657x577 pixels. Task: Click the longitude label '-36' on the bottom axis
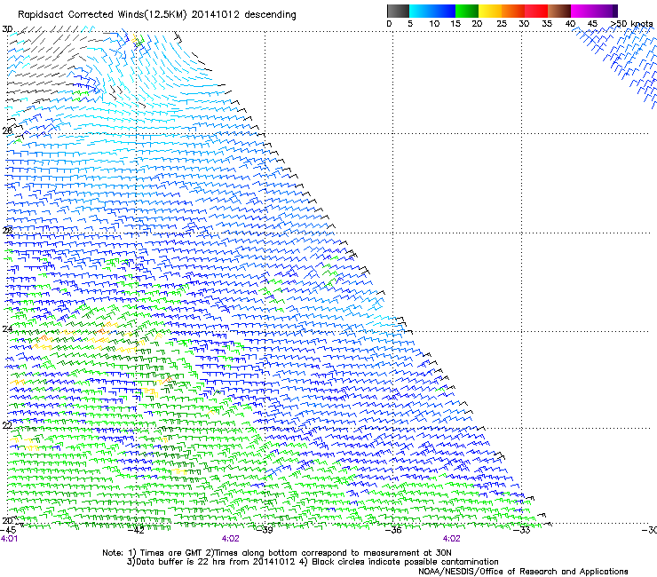coord(393,530)
